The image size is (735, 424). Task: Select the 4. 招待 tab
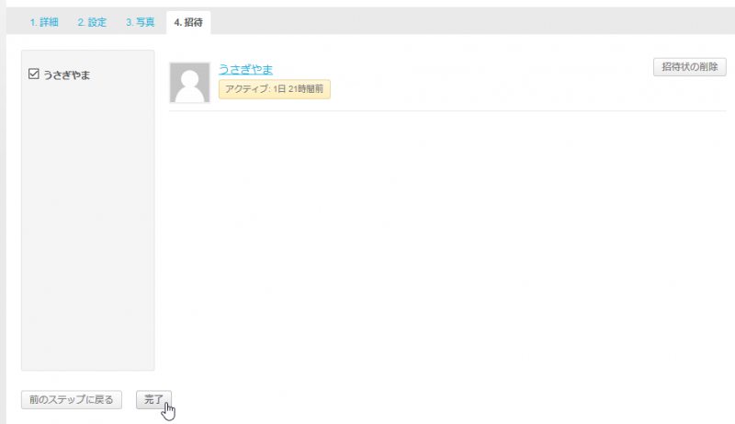point(188,22)
